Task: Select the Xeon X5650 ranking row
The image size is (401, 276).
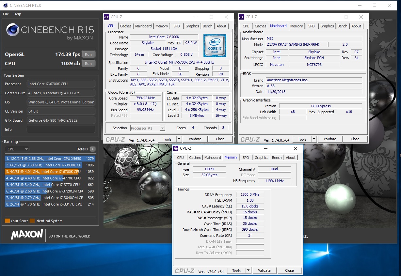Action: click(x=50, y=159)
